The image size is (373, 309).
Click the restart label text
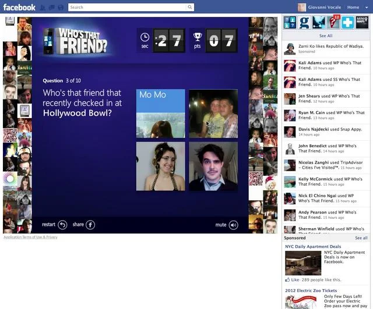[x=48, y=225]
